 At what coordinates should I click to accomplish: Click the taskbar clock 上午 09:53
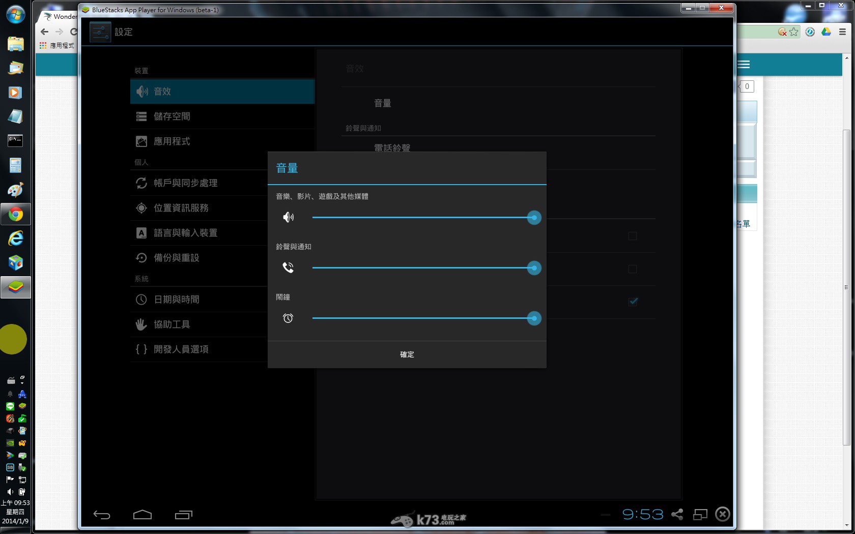click(15, 502)
